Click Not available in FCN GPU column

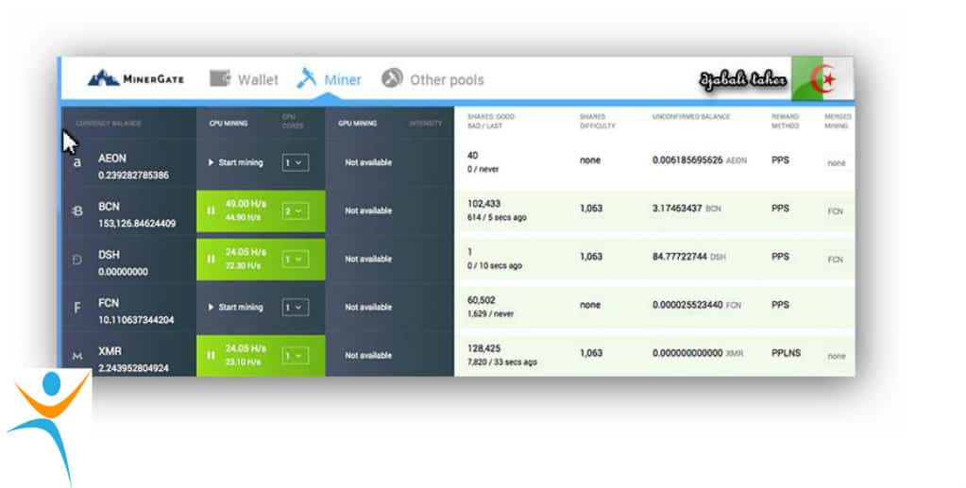367,307
